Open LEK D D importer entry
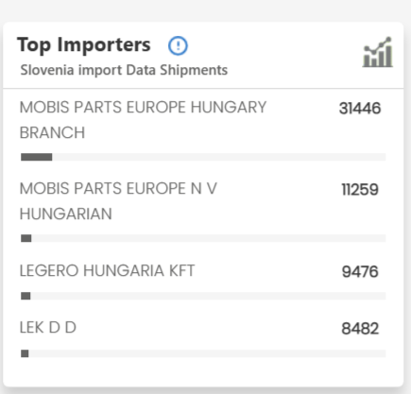 [48, 328]
